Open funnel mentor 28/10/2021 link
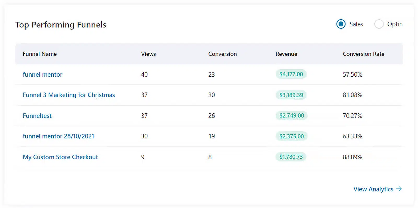418x208 pixels. click(59, 136)
